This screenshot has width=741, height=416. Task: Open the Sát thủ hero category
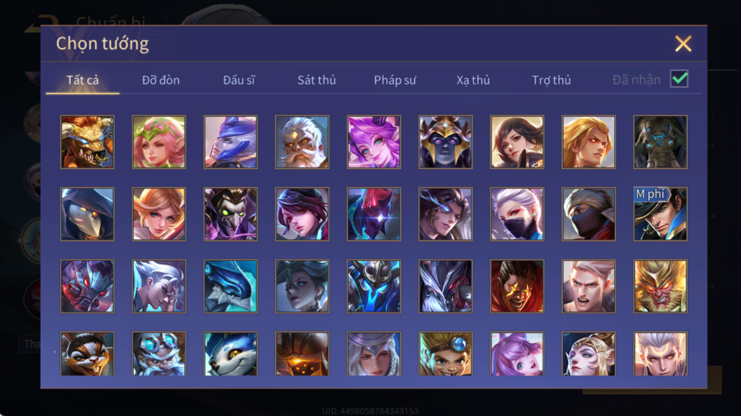(316, 80)
